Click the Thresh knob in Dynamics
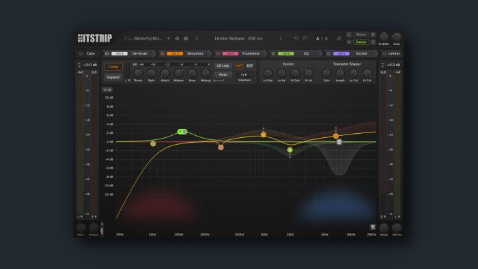This screenshot has width=478, height=269. [x=138, y=73]
